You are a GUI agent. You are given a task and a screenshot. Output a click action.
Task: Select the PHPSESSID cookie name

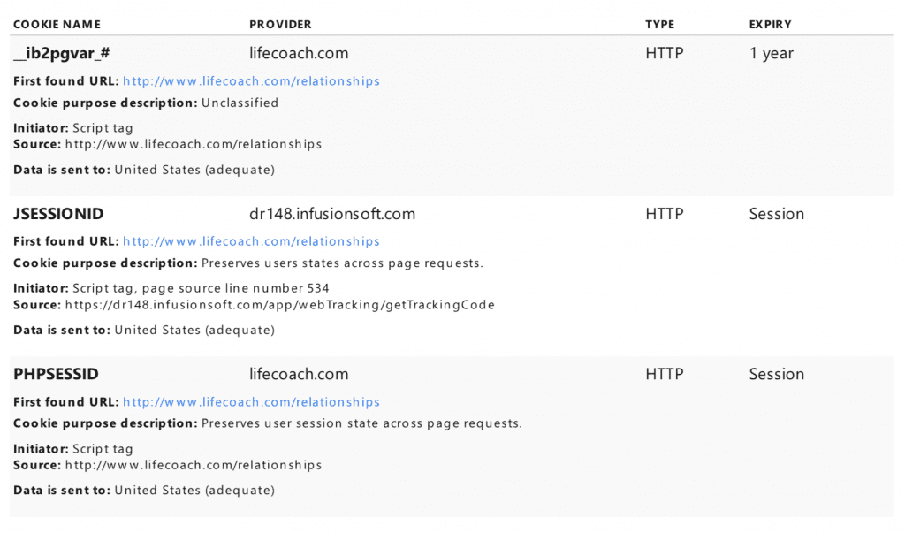55,374
